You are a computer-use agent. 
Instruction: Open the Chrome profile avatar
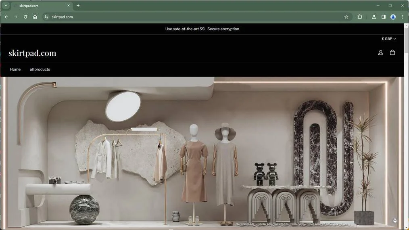(393, 17)
